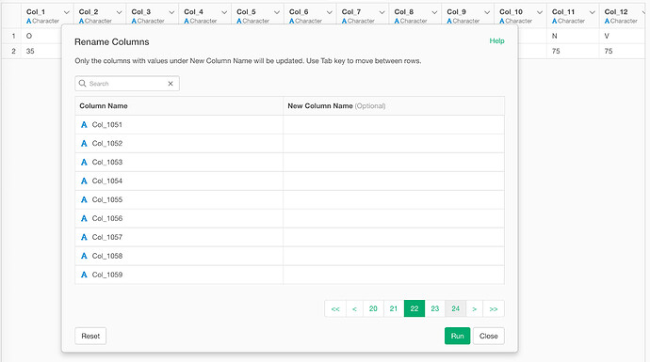Click new name field for Col_1057
This screenshot has height=362, width=650.
pyautogui.click(x=394, y=237)
